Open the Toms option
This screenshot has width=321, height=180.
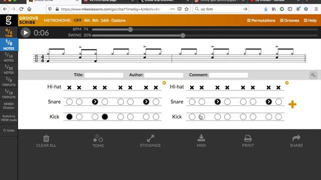[98, 141]
